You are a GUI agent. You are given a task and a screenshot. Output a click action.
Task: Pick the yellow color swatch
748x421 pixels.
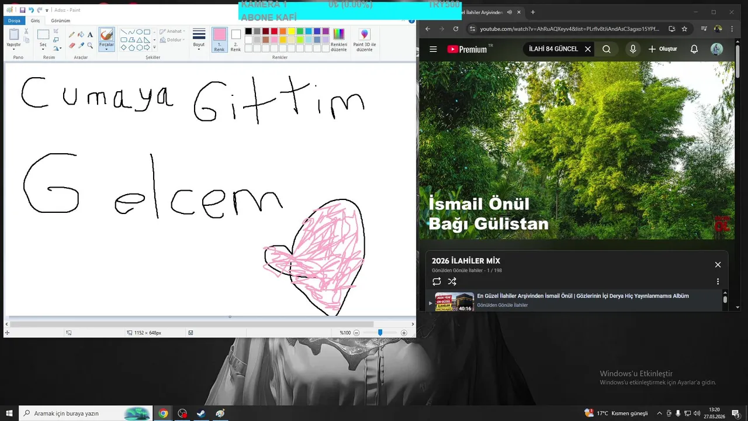pyautogui.click(x=291, y=31)
